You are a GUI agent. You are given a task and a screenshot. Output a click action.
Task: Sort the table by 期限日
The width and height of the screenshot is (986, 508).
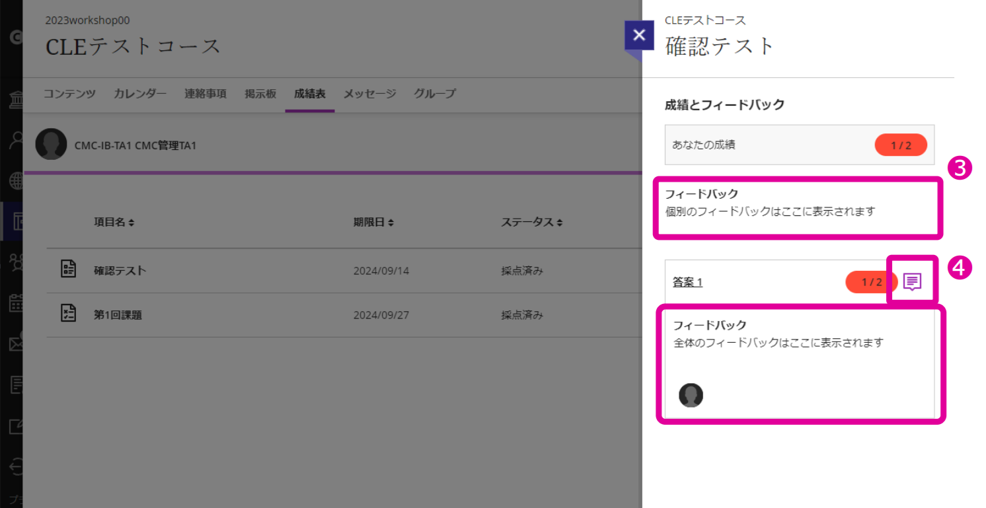[x=374, y=223]
